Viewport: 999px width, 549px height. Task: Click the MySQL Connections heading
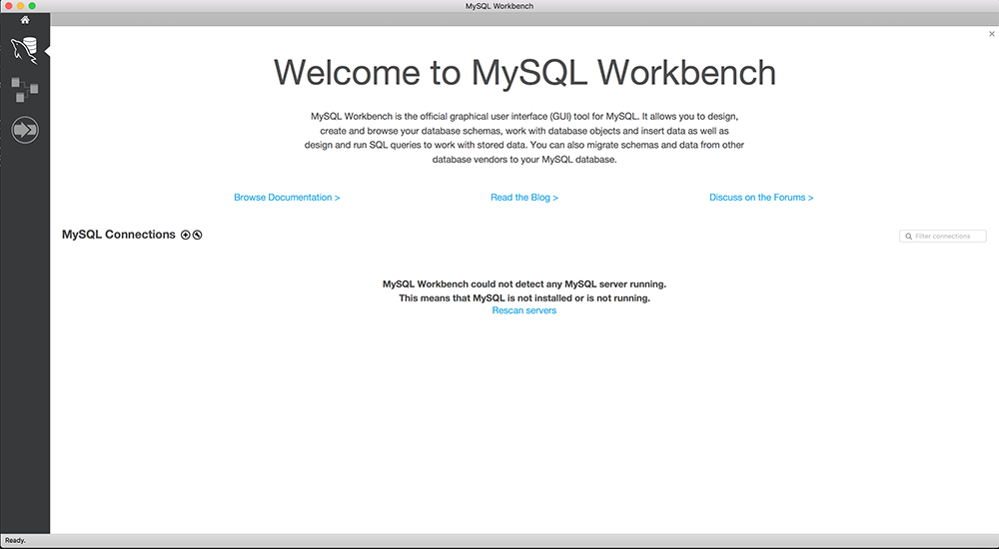tap(119, 235)
